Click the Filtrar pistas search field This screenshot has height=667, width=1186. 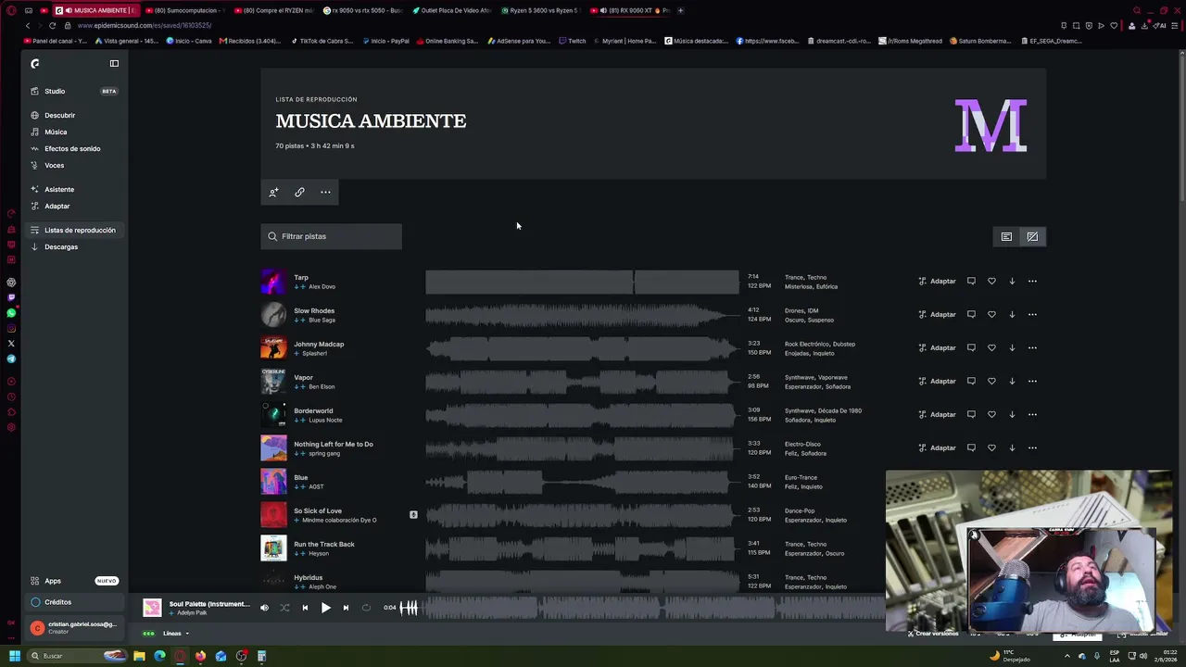(x=332, y=236)
